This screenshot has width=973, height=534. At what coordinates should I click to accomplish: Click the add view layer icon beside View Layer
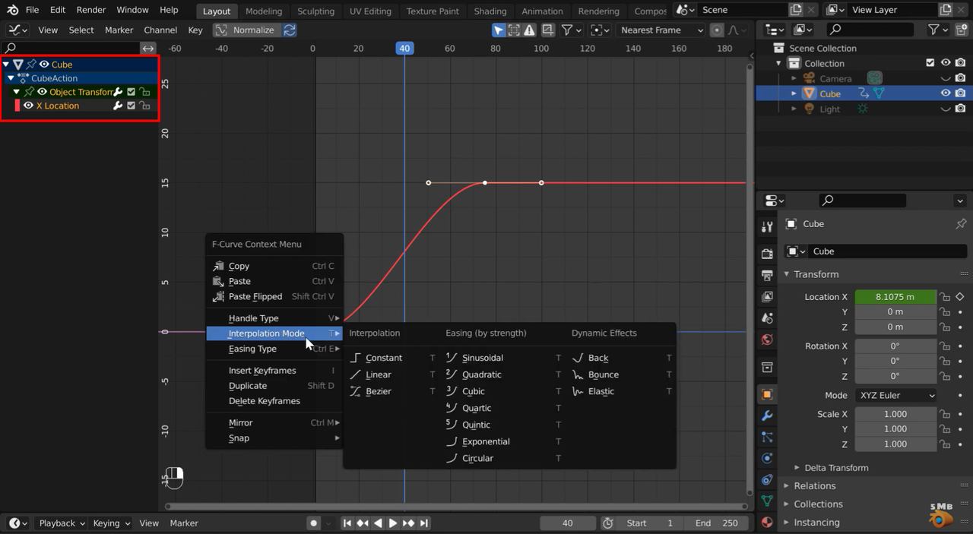[x=946, y=10]
